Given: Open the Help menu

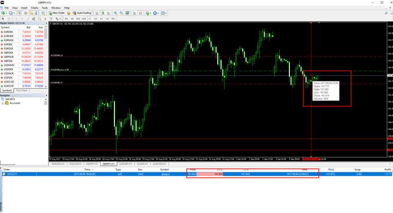Looking at the screenshot, I should 67,8.
